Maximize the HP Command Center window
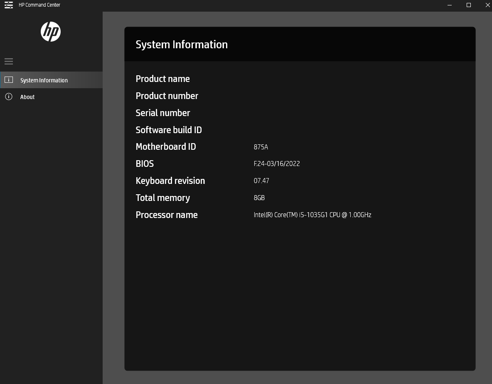 [469, 5]
